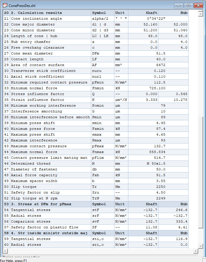
Task: Close the ConePressDes.shl window
Action: 198,6
